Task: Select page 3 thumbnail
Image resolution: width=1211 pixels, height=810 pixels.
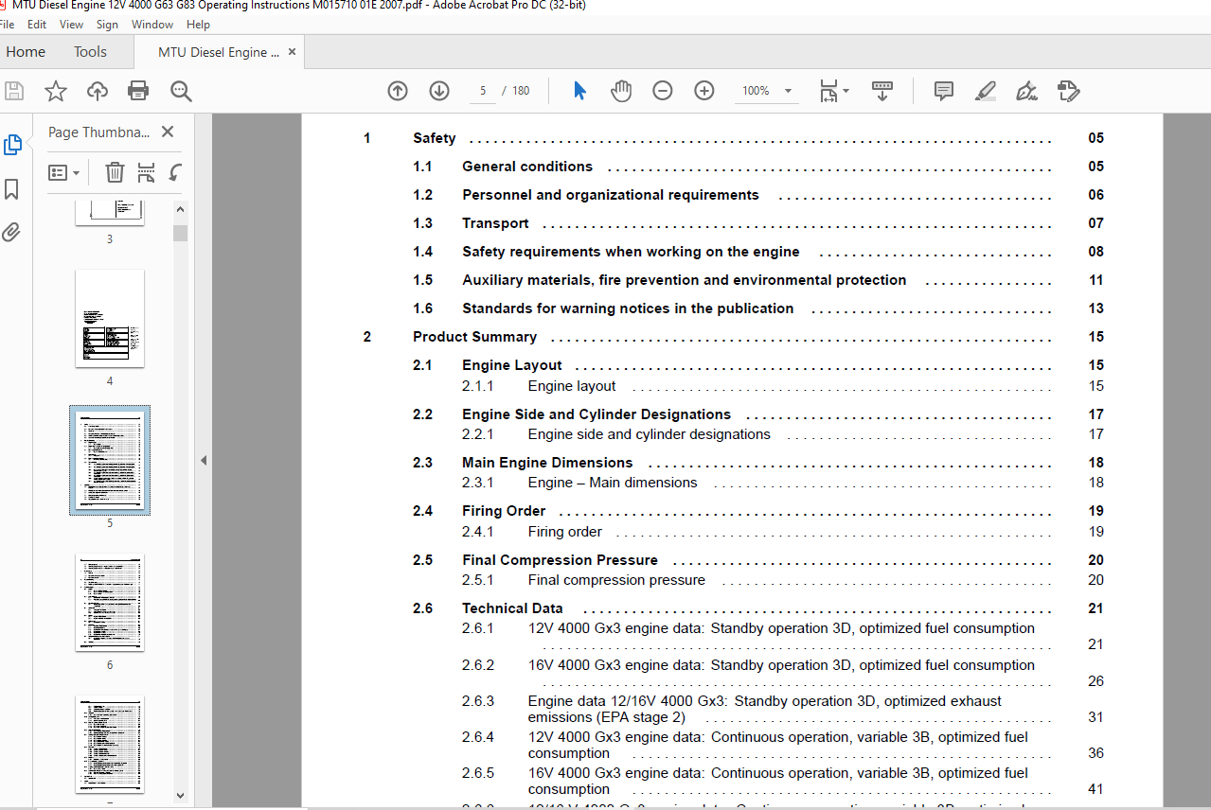Action: tap(110, 212)
